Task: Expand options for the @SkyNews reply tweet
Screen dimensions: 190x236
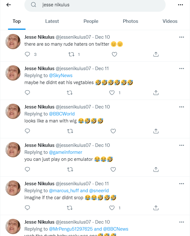Action: click(x=181, y=69)
